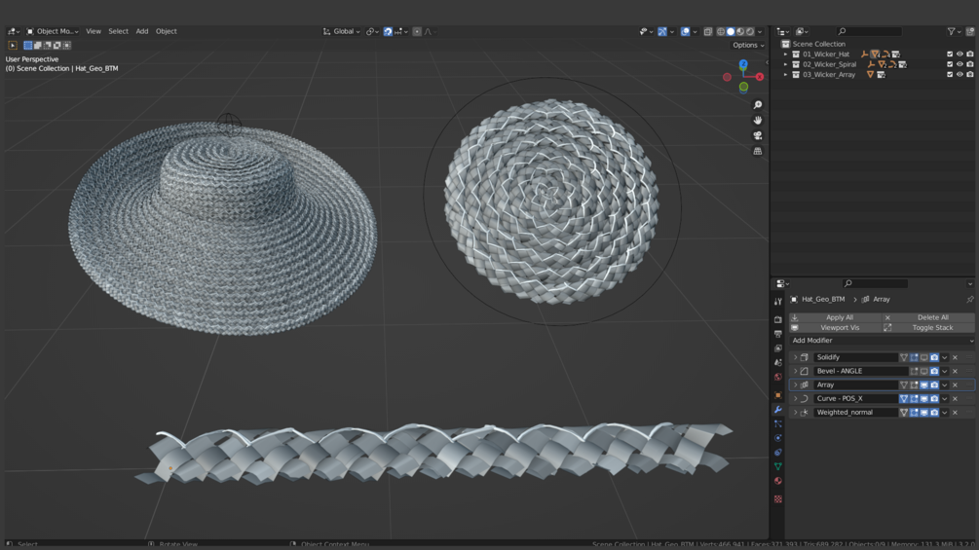
Task: Open the Global transform orientation dropdown
Action: point(342,31)
